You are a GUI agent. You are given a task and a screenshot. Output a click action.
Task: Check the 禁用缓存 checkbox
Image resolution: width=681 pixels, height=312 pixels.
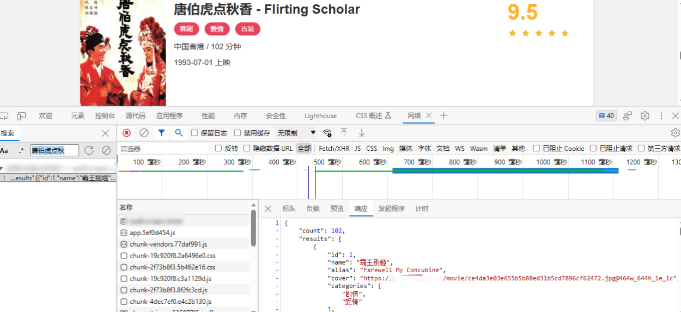238,133
